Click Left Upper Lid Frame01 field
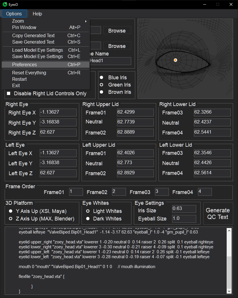The image size is (238, 298). pyautogui.click(x=135, y=153)
